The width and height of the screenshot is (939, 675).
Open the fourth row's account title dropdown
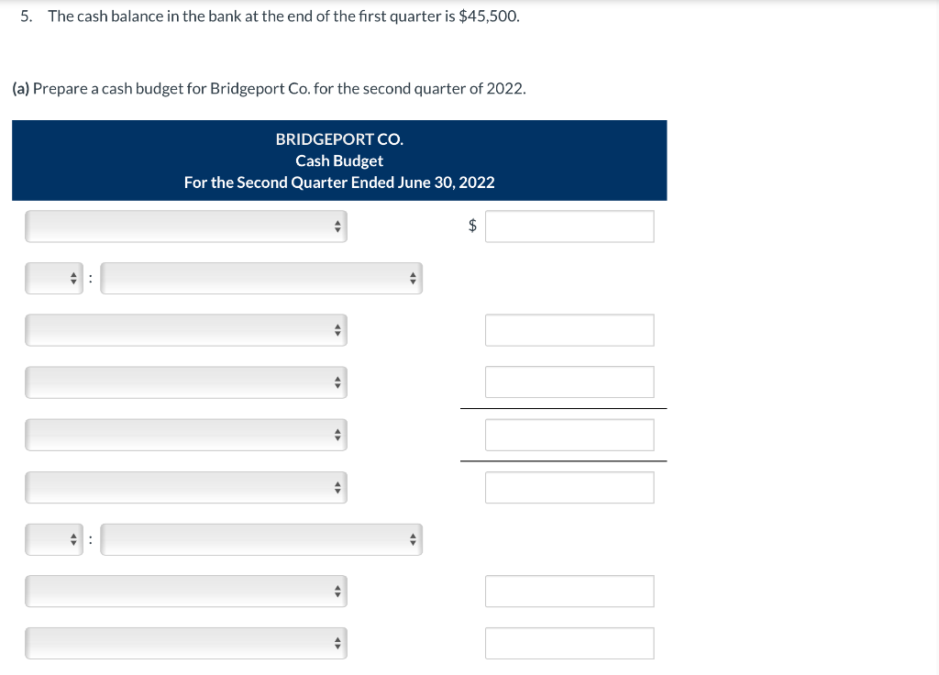click(x=186, y=382)
